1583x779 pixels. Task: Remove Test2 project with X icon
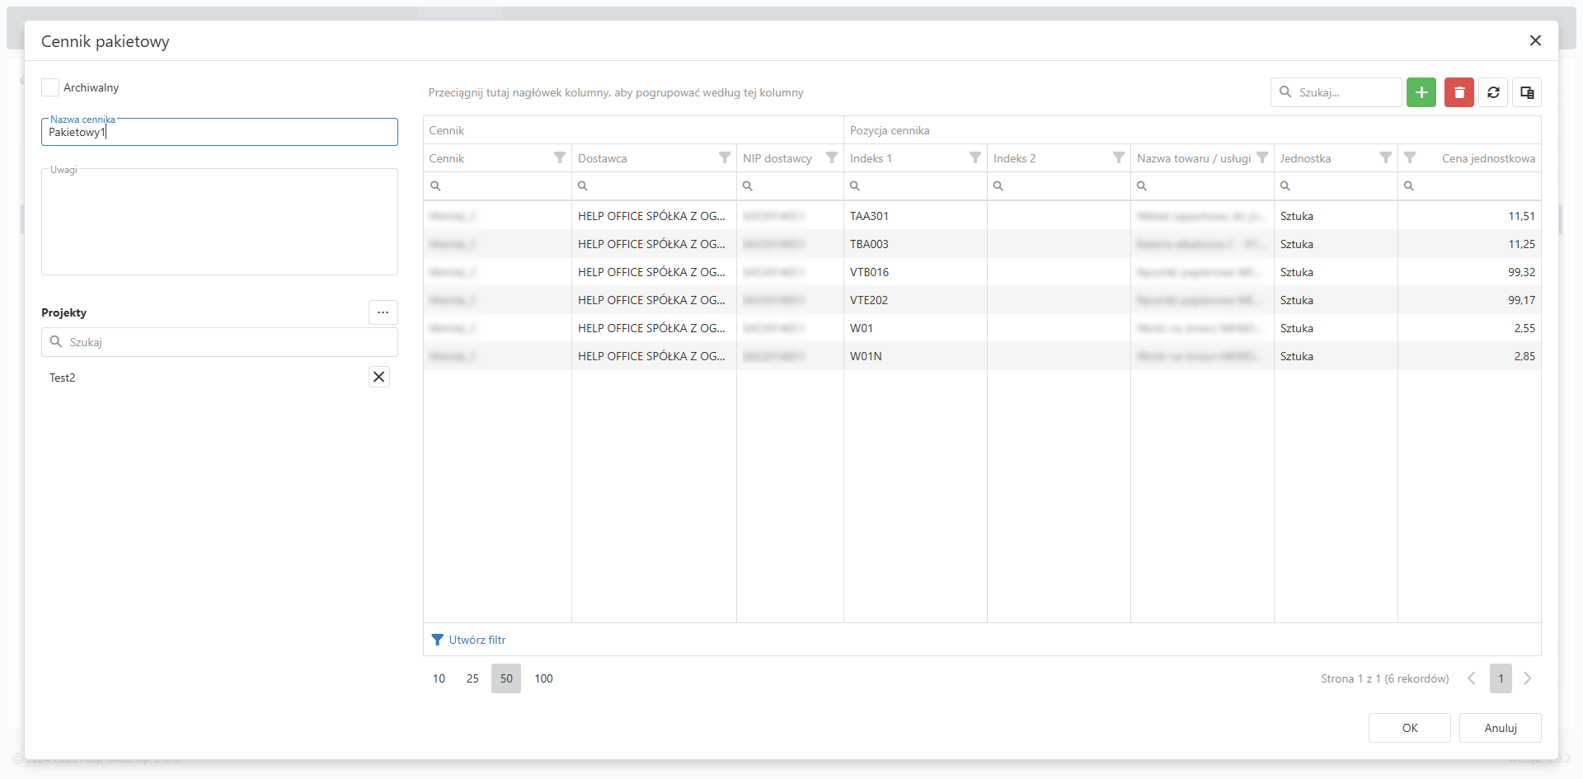pyautogui.click(x=378, y=377)
